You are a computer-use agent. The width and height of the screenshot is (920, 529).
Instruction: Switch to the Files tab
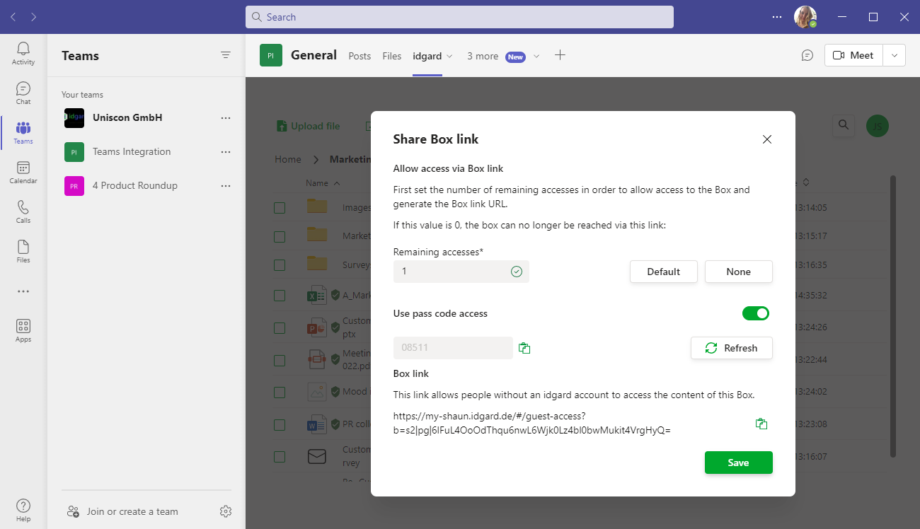(x=392, y=56)
